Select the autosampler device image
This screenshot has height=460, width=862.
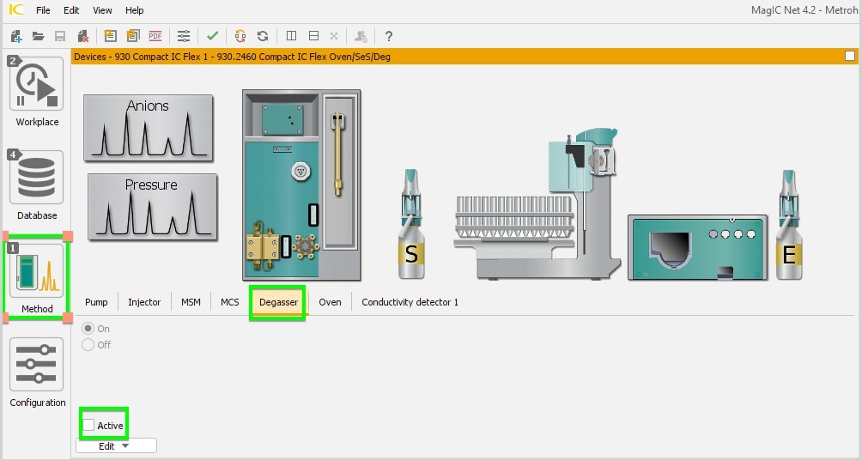(x=536, y=203)
